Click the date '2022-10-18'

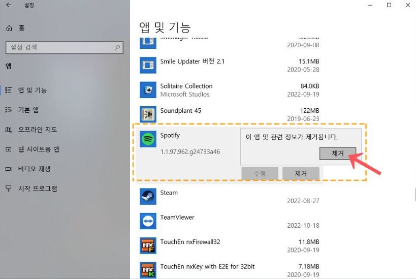[303, 226]
